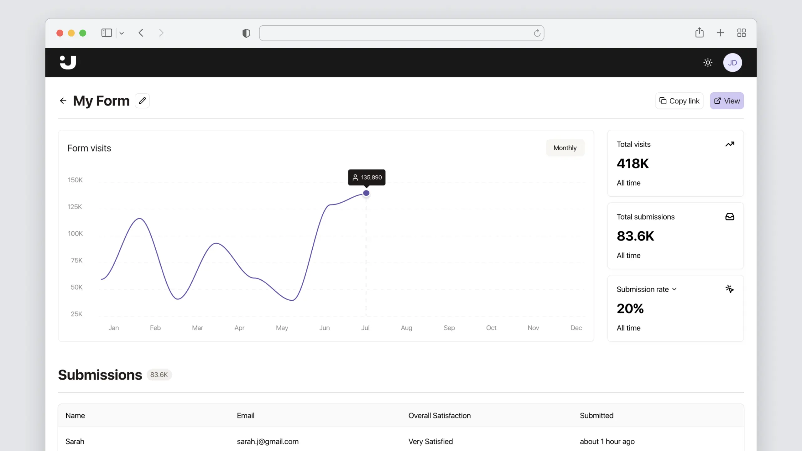Click the Jul data point on the chart
Image resolution: width=802 pixels, height=451 pixels.
tap(366, 193)
